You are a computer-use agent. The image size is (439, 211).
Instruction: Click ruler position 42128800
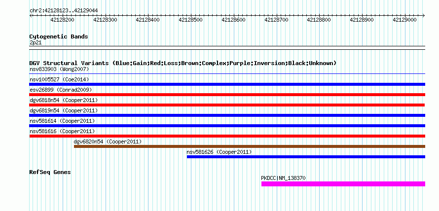pos(319,20)
